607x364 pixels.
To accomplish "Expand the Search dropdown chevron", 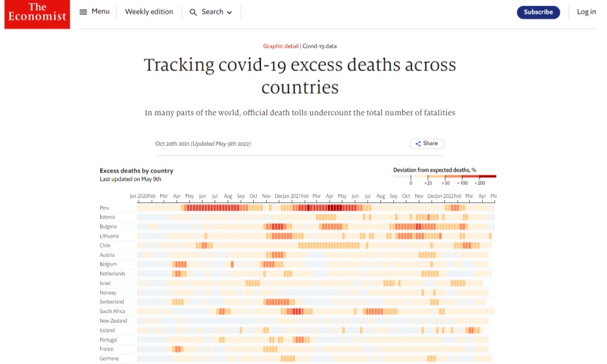I will point(229,12).
